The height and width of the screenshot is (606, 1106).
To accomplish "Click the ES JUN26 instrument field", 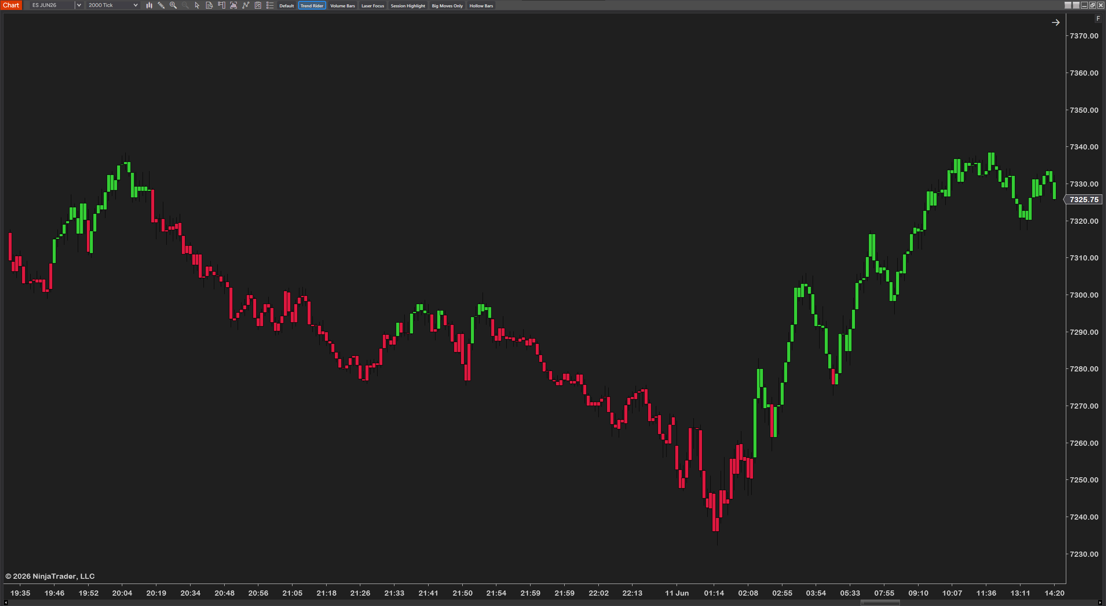I will [x=52, y=5].
